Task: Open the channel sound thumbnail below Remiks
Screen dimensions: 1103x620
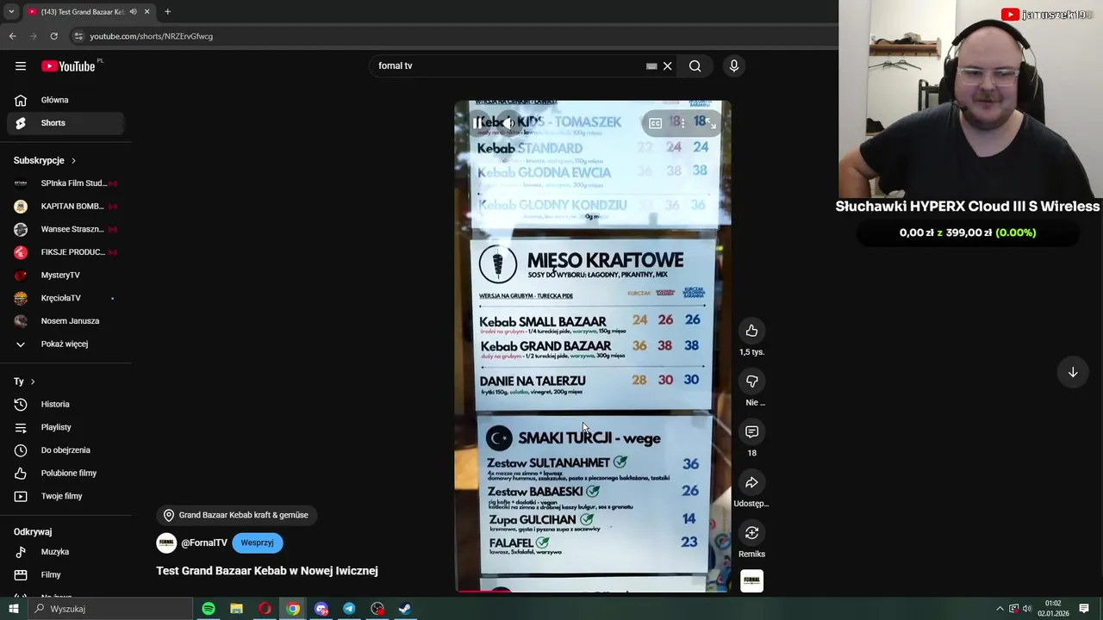Action: [751, 581]
